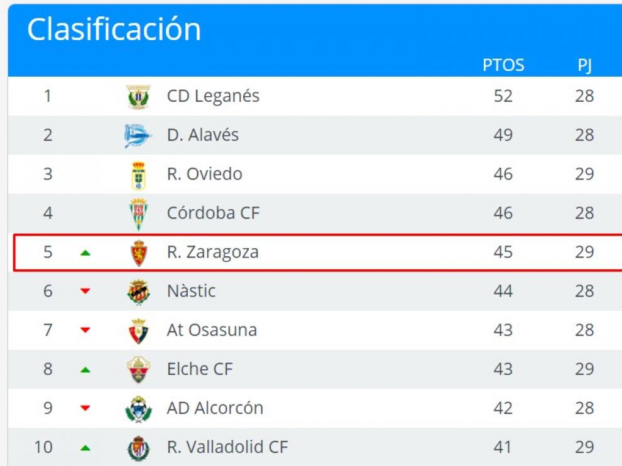Click the R. Zaragoza club crest
This screenshot has width=622, height=466.
tap(139, 253)
